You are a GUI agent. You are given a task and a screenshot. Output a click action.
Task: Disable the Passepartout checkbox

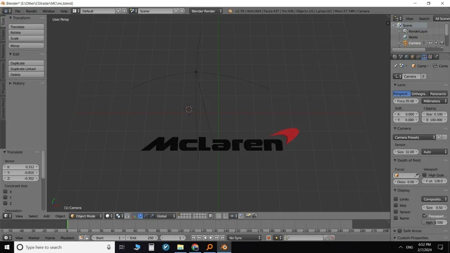point(424,216)
